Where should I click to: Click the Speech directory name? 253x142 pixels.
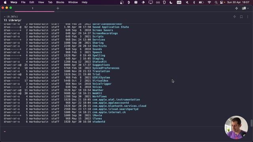coord(97,52)
